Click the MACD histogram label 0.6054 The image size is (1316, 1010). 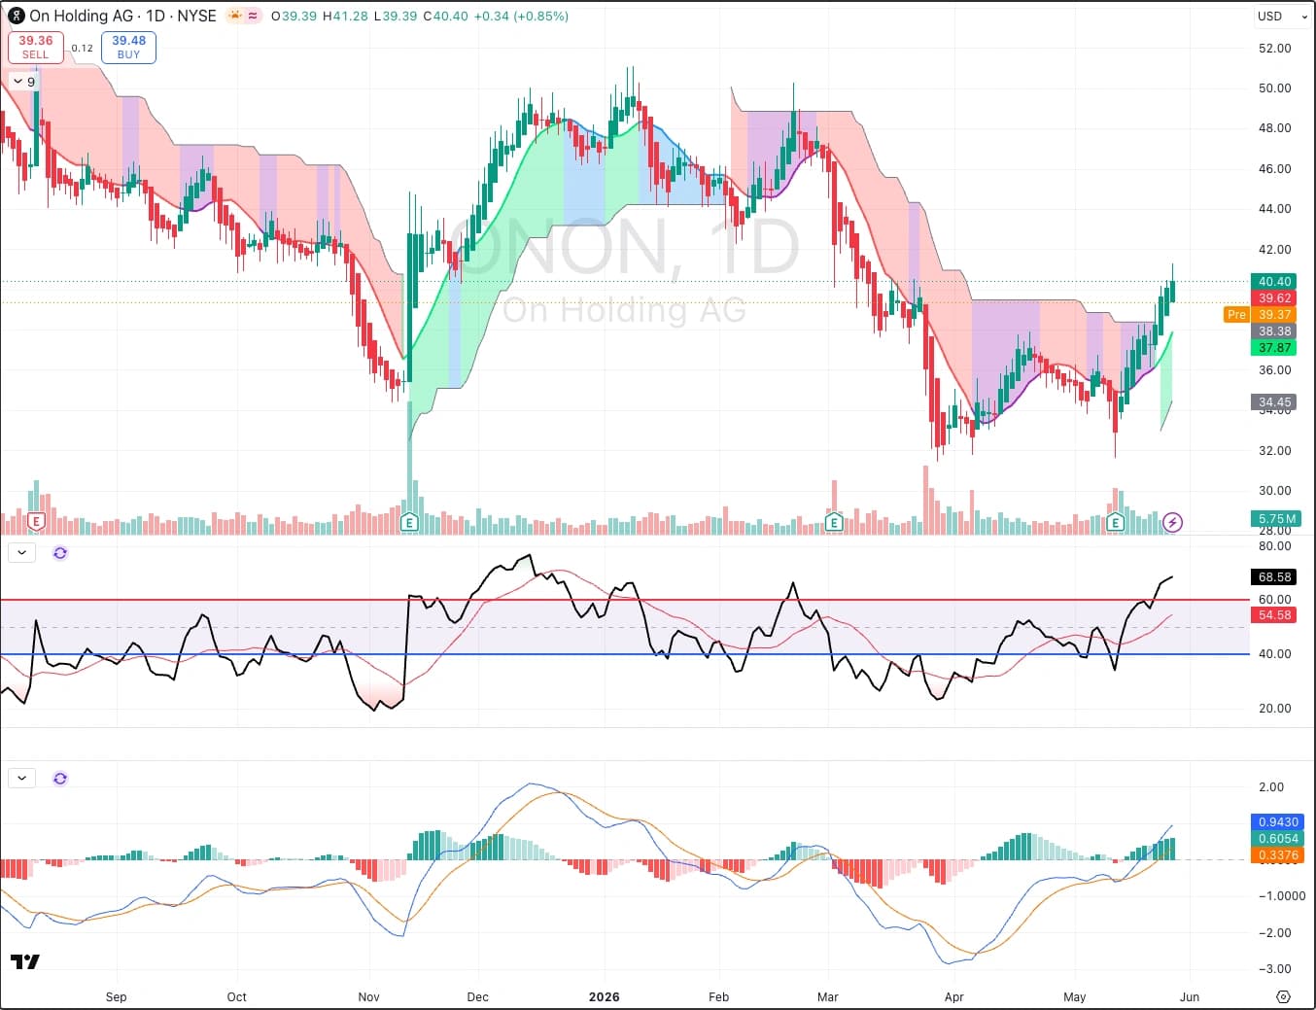pos(1277,839)
